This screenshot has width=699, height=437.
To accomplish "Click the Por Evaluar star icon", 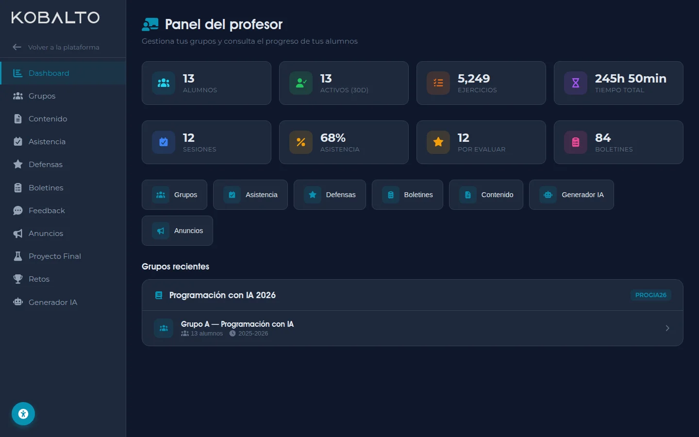I will pyautogui.click(x=438, y=142).
